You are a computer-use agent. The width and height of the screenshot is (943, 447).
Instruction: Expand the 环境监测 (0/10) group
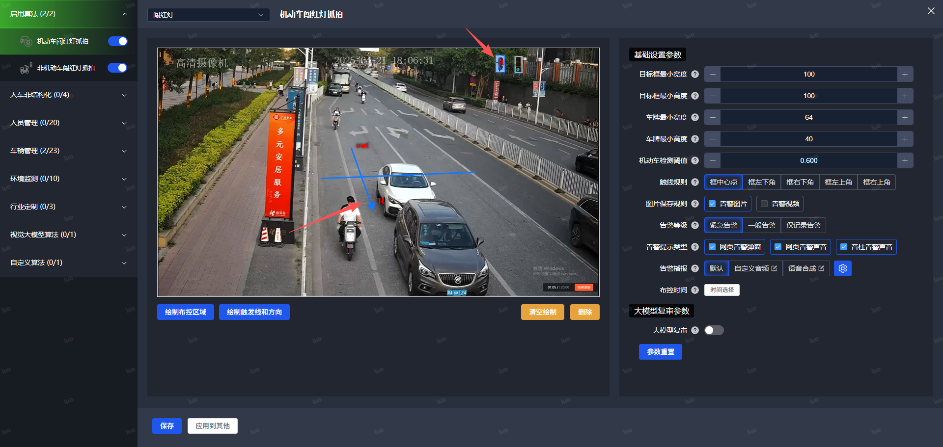[69, 179]
